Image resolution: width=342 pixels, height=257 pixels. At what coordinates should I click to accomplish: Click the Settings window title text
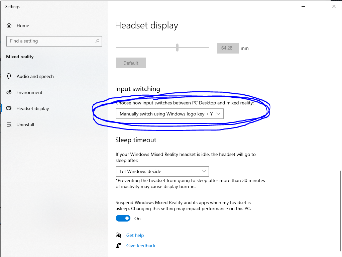12,7
